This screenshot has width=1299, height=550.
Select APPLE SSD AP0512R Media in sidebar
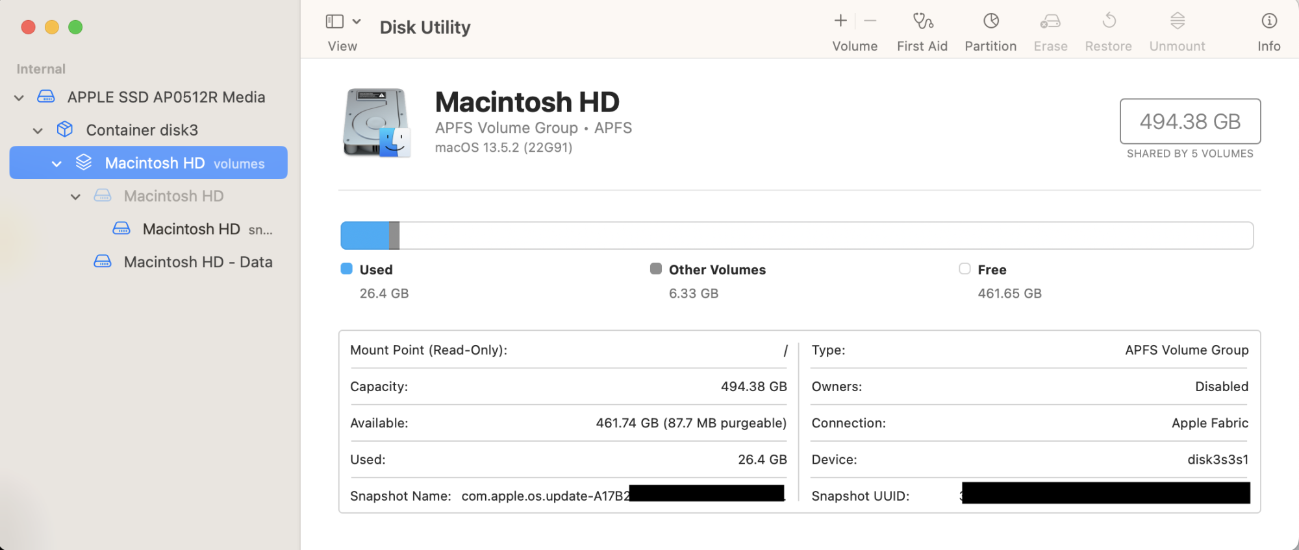166,97
